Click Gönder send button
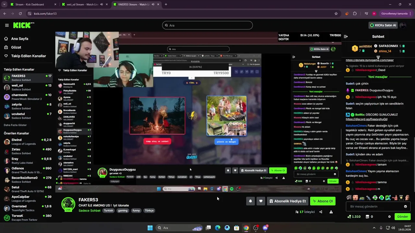415x233 pixels. click(x=403, y=216)
